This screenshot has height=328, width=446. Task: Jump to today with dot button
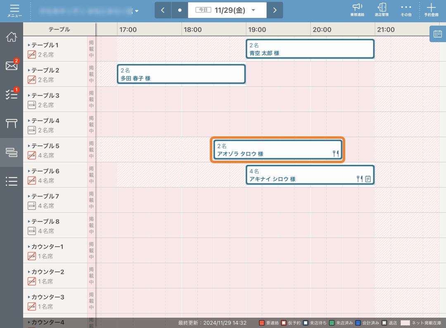pyautogui.click(x=180, y=10)
